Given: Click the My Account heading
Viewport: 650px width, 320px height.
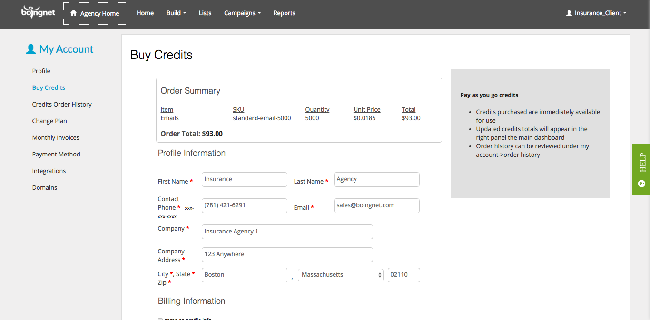Looking at the screenshot, I should [67, 49].
